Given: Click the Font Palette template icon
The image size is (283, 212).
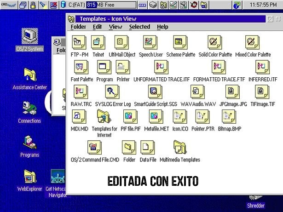Looking at the screenshot, I should pos(81,67).
